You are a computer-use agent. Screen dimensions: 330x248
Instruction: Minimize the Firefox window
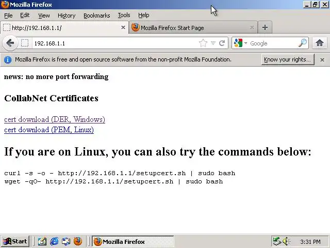(x=306, y=5)
